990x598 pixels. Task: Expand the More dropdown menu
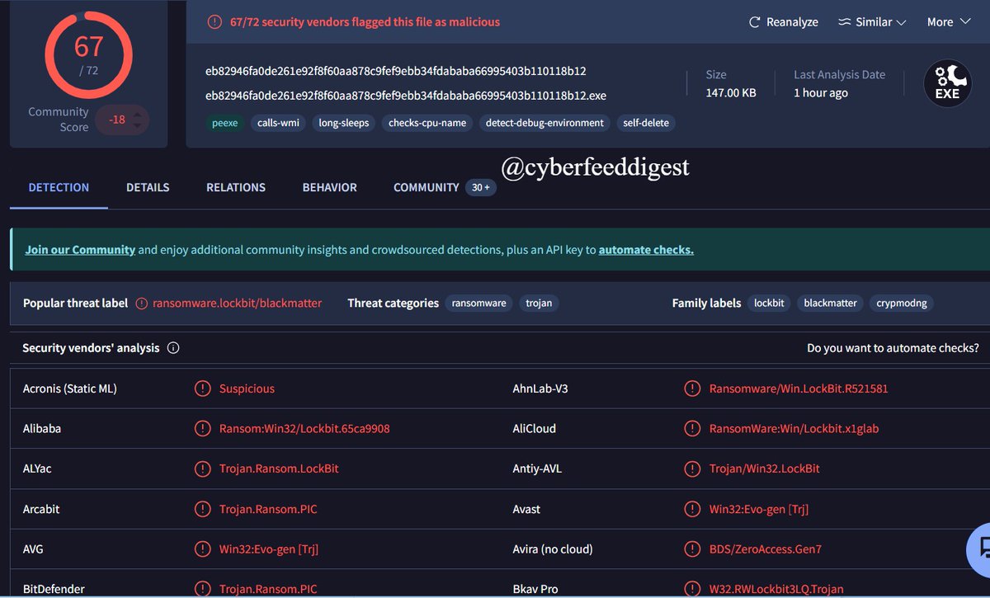[949, 22]
